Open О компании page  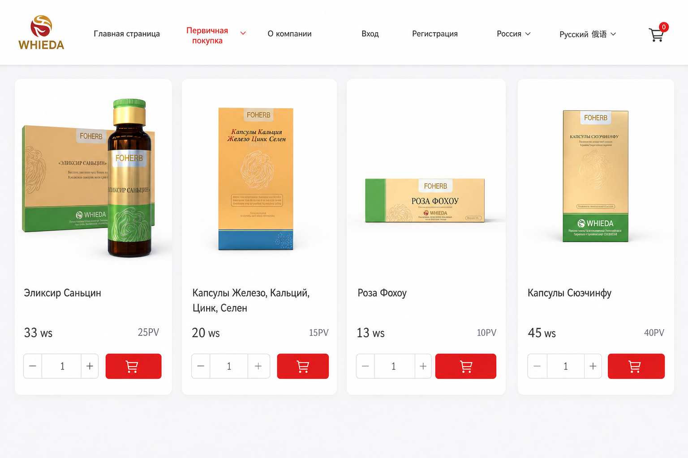coord(289,34)
